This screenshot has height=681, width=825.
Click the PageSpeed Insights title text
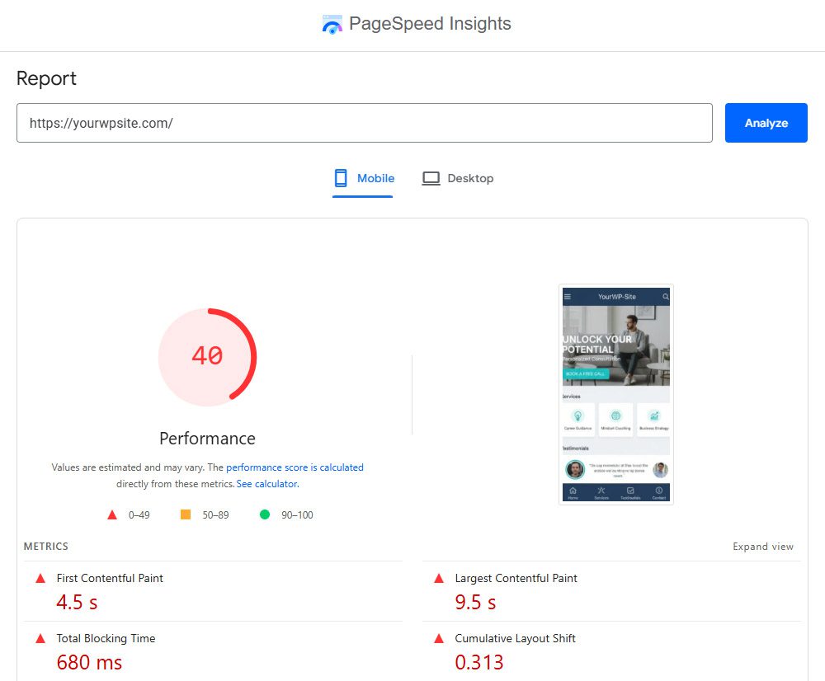pos(430,24)
